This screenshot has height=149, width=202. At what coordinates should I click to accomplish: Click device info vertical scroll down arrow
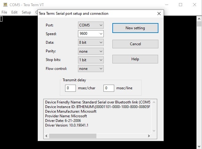point(154,131)
